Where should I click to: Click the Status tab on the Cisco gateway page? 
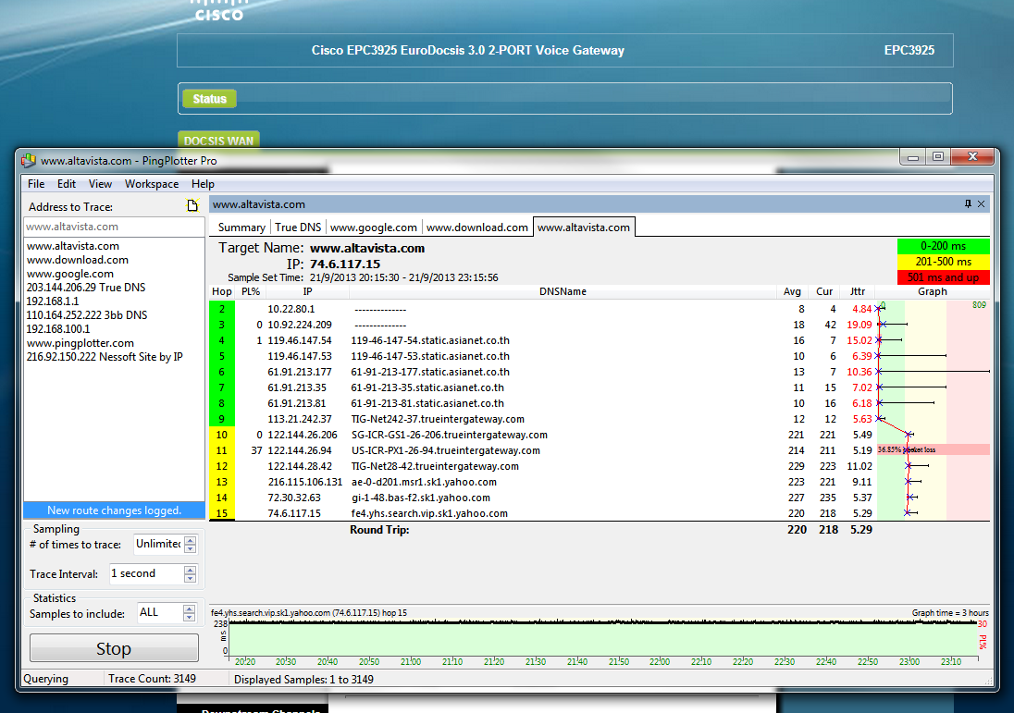pyautogui.click(x=209, y=99)
